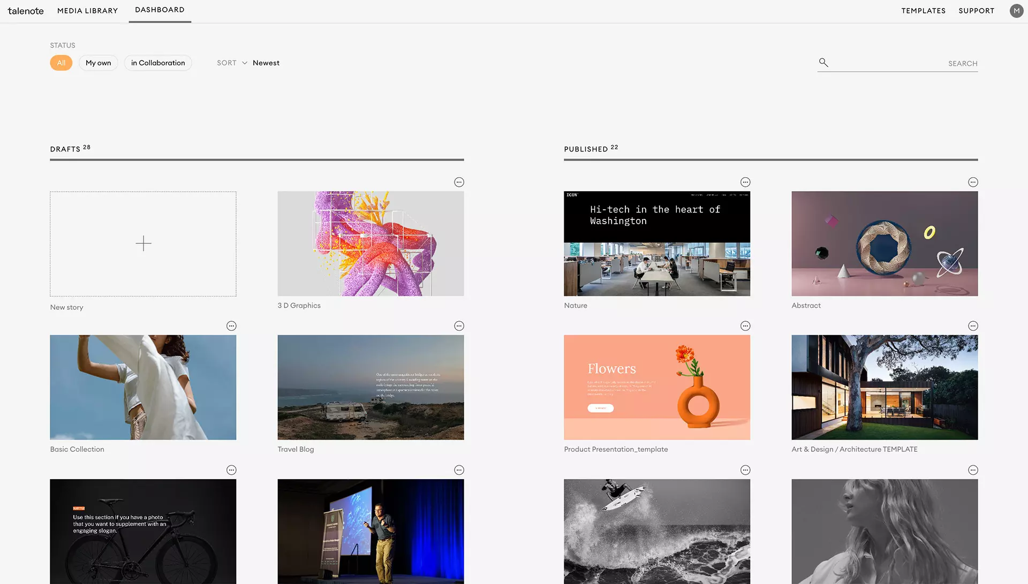Open the user profile avatar menu
This screenshot has width=1028, height=584.
click(1016, 11)
